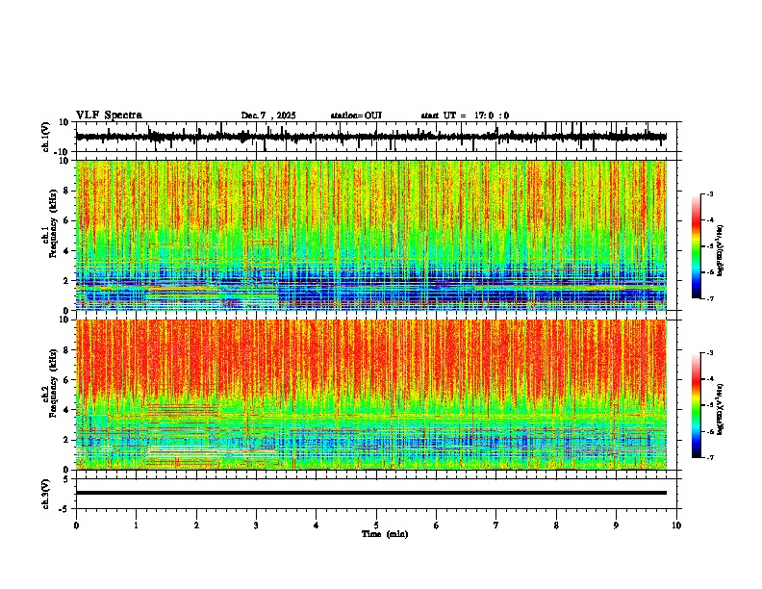The height and width of the screenshot is (589, 762).
Task: Click the thick black ch.3 voltage line
Action: click(370, 493)
